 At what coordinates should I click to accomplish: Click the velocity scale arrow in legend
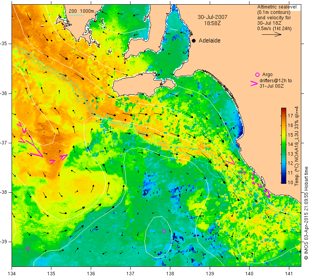pos(272,34)
